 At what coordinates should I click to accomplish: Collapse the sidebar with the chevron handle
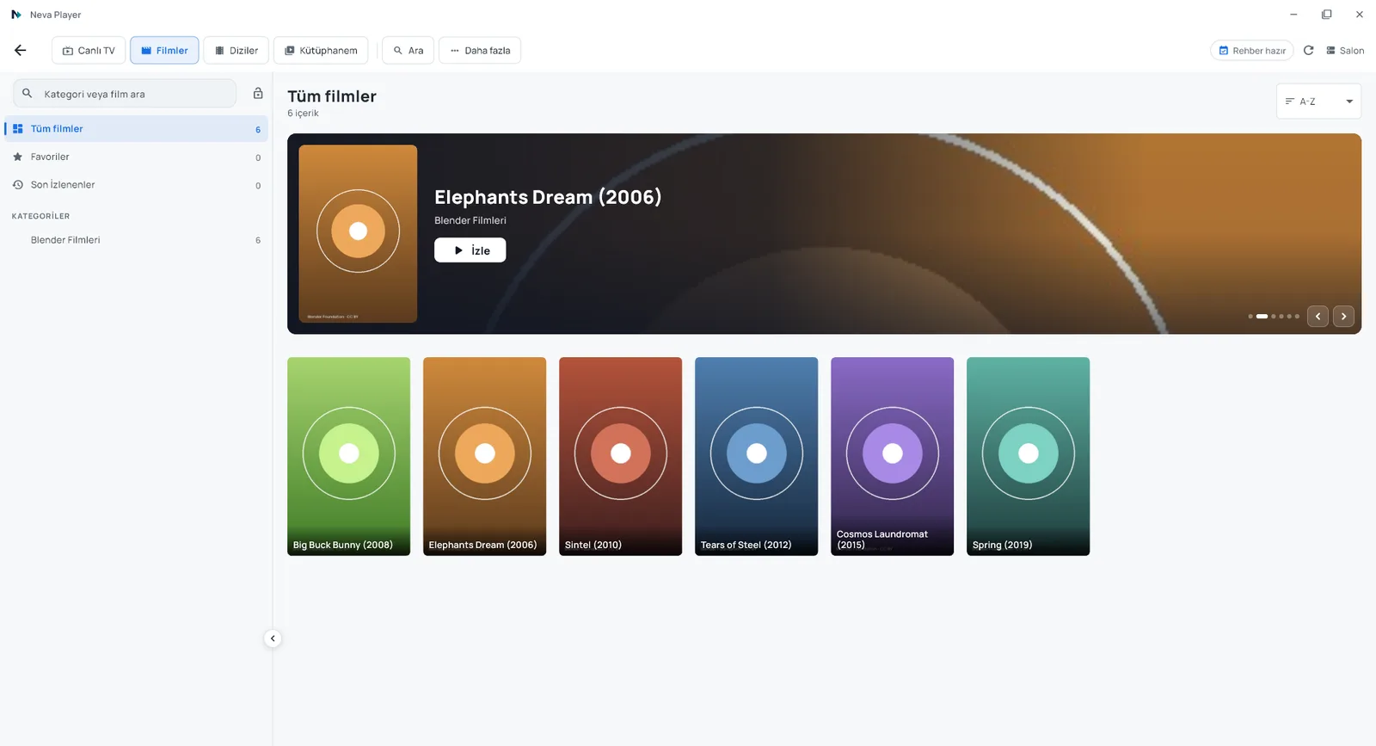(273, 638)
